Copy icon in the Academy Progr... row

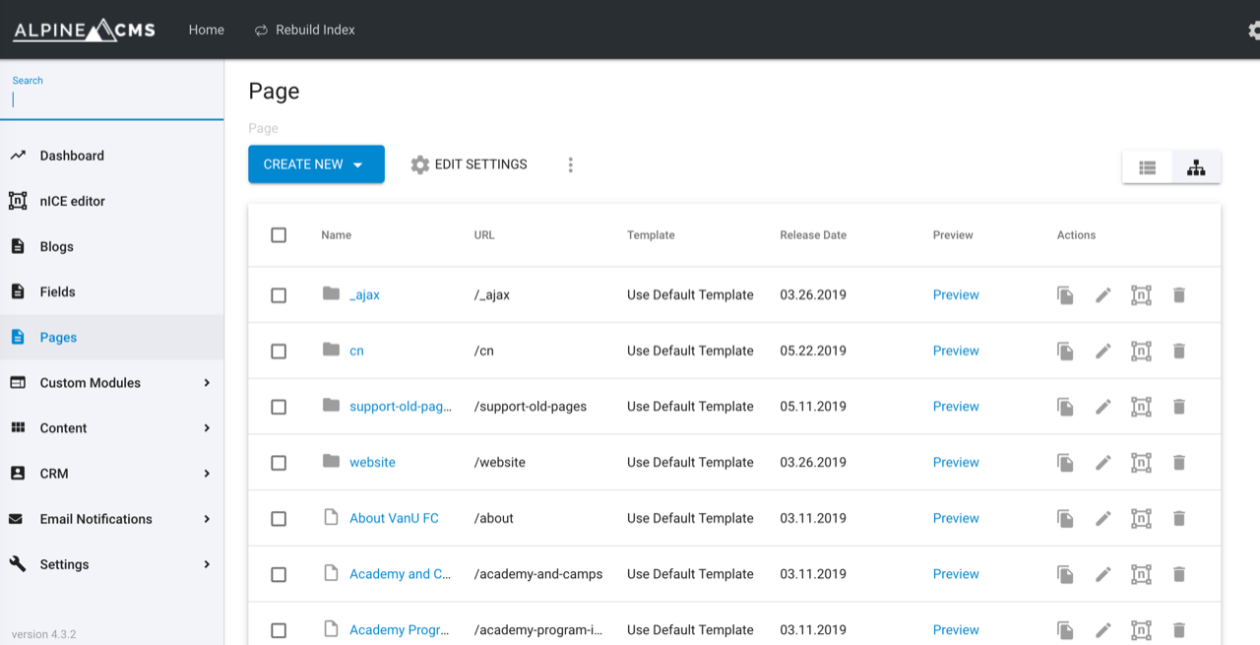tap(1065, 629)
